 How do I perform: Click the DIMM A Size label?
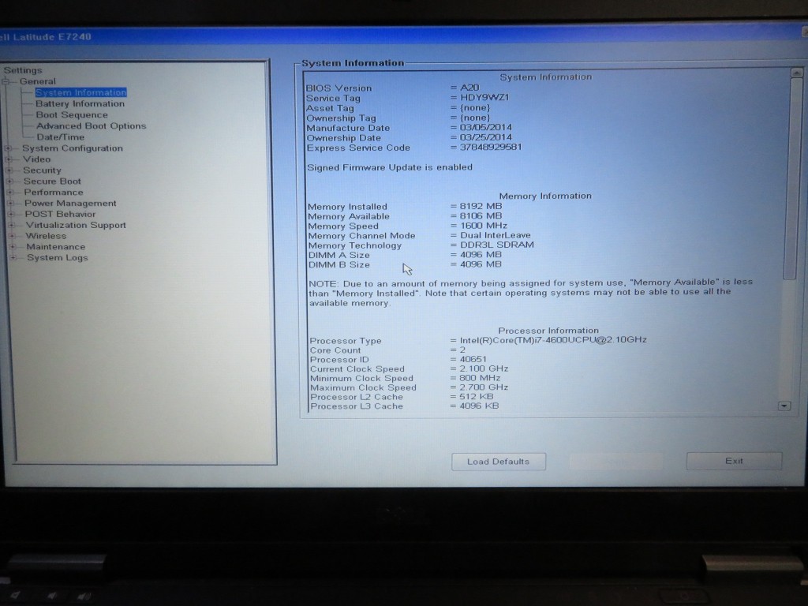339,255
